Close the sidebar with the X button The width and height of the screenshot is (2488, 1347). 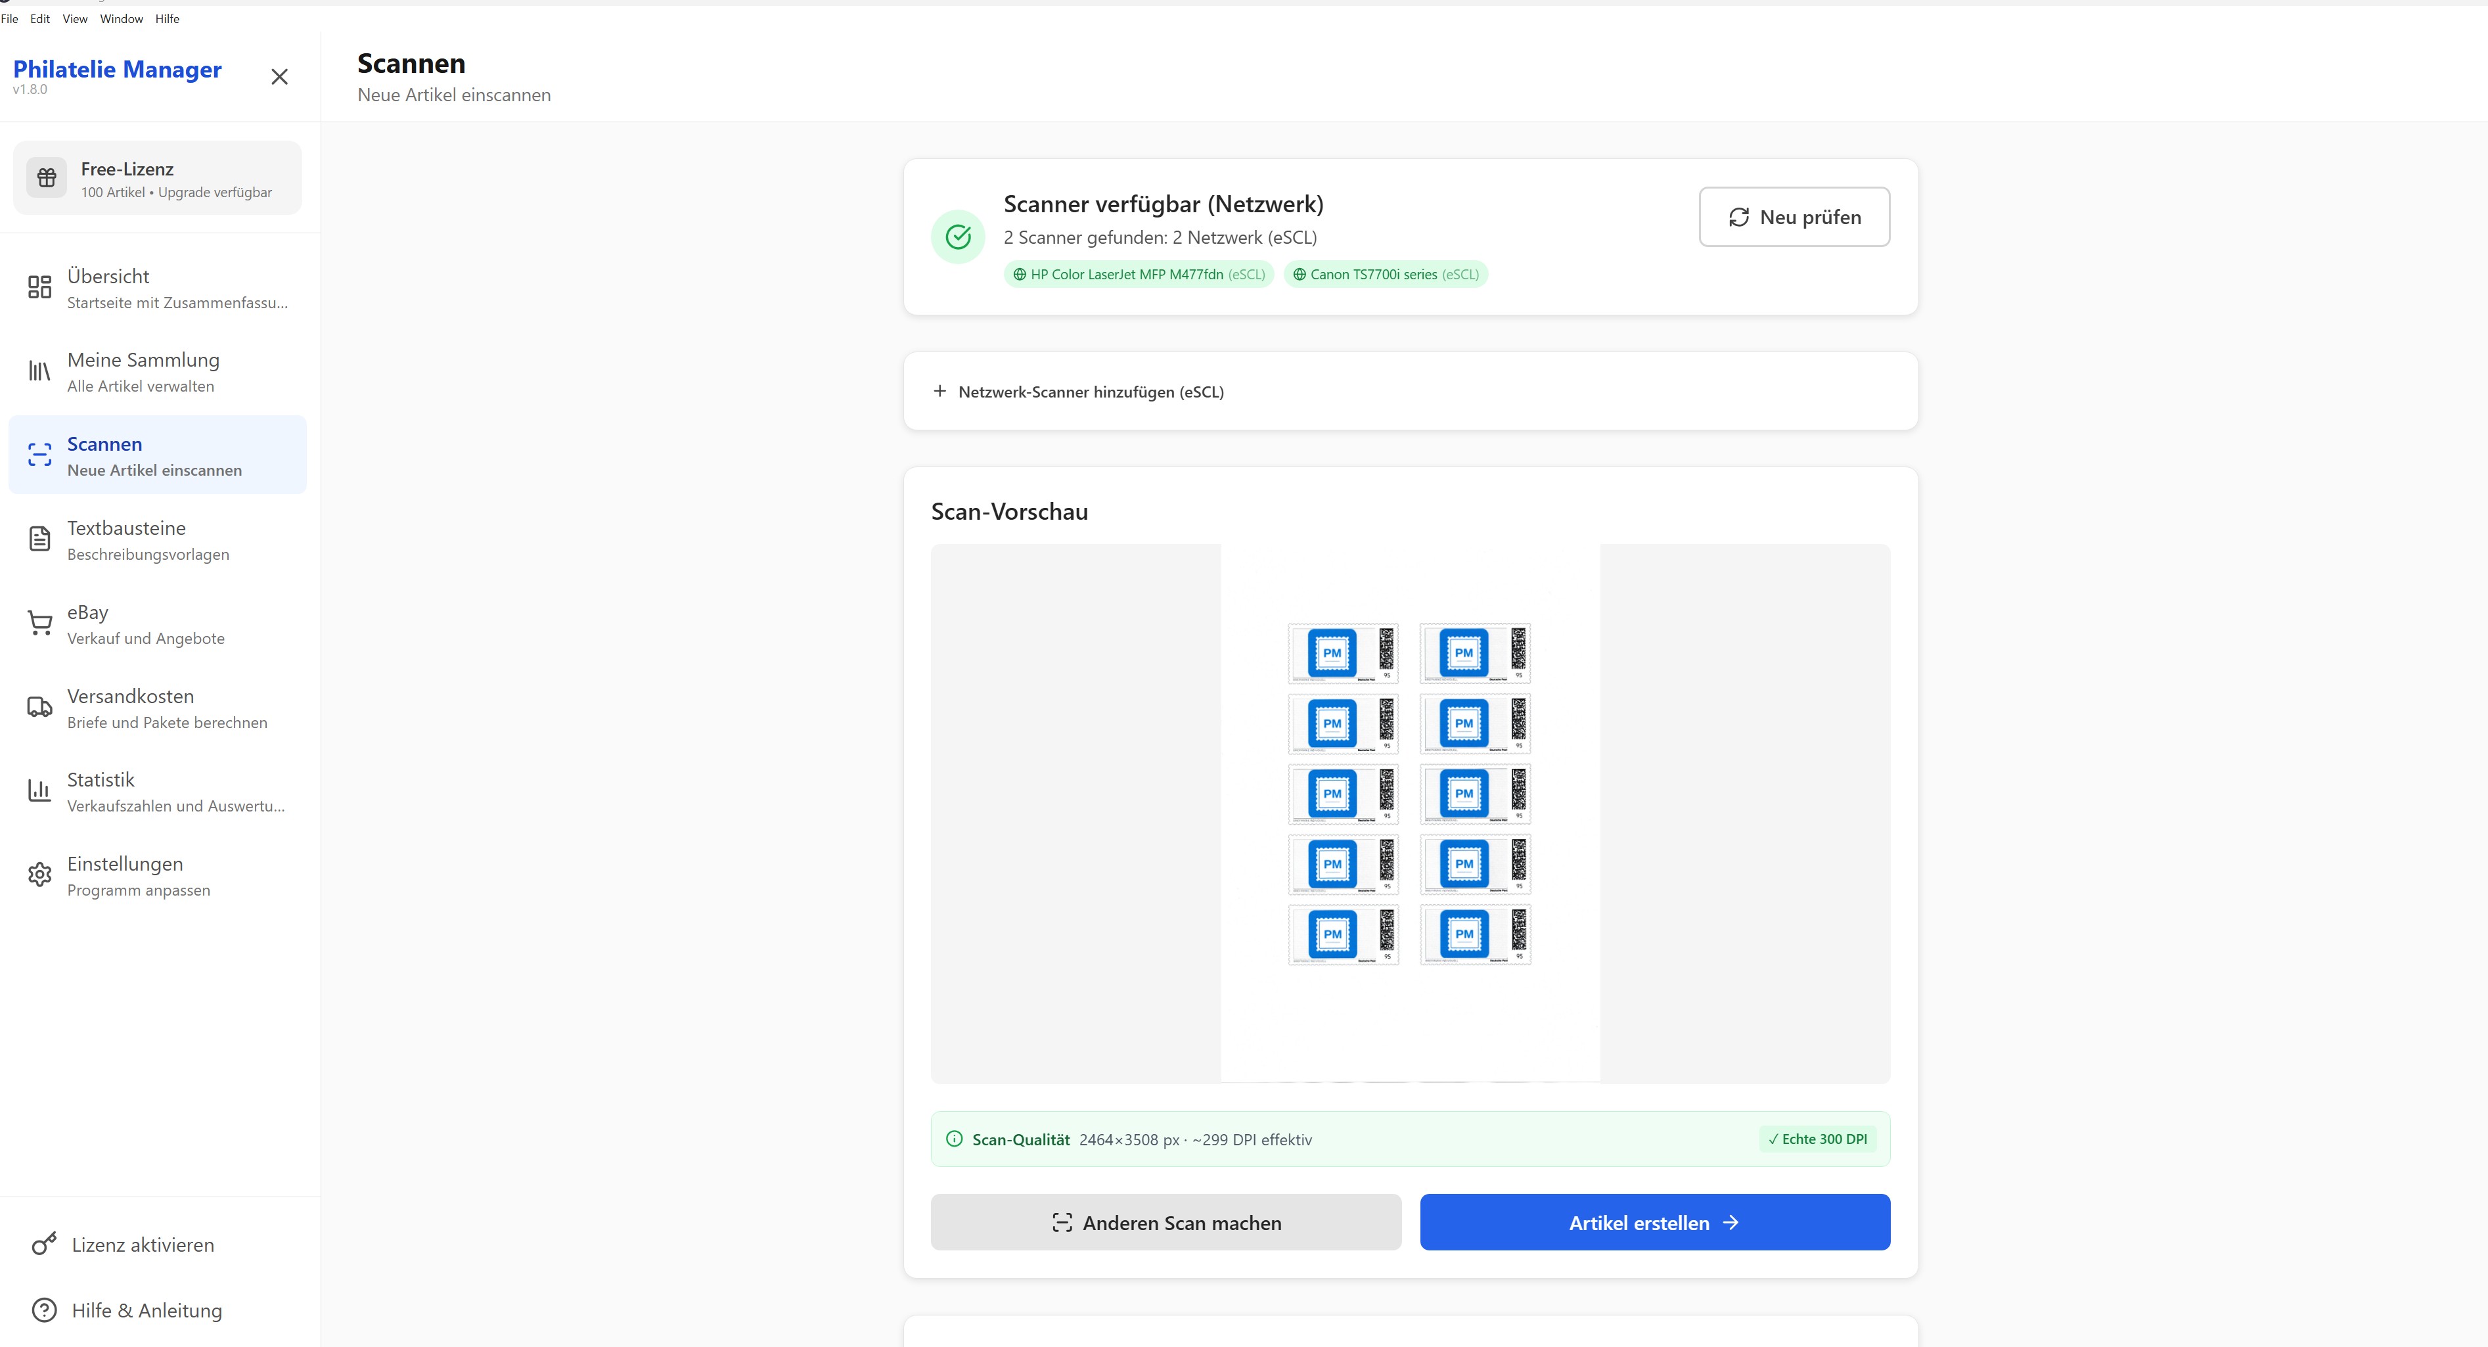tap(279, 76)
